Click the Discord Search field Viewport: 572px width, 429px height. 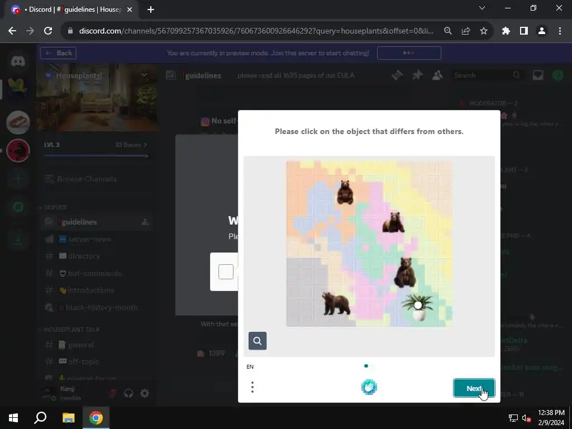(487, 75)
